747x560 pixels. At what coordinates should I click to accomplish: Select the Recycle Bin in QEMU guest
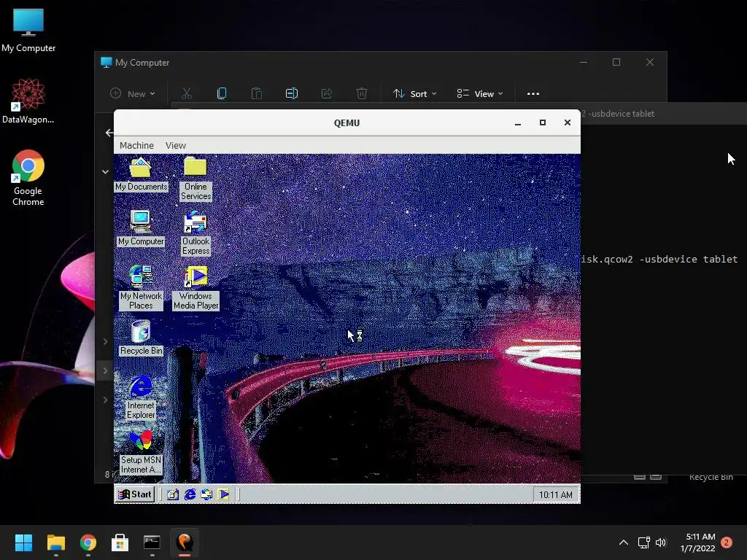(x=141, y=338)
